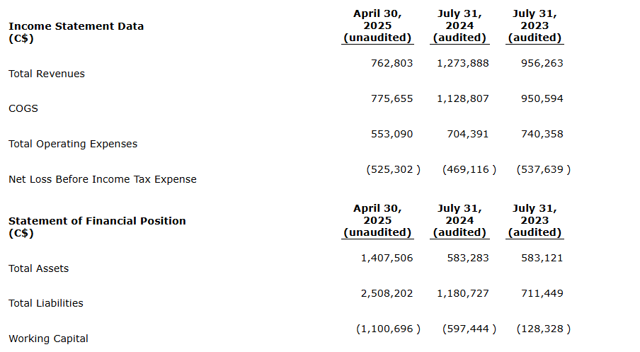The image size is (640, 352).
Task: Click the Total Assets row label
Action: [x=39, y=268]
